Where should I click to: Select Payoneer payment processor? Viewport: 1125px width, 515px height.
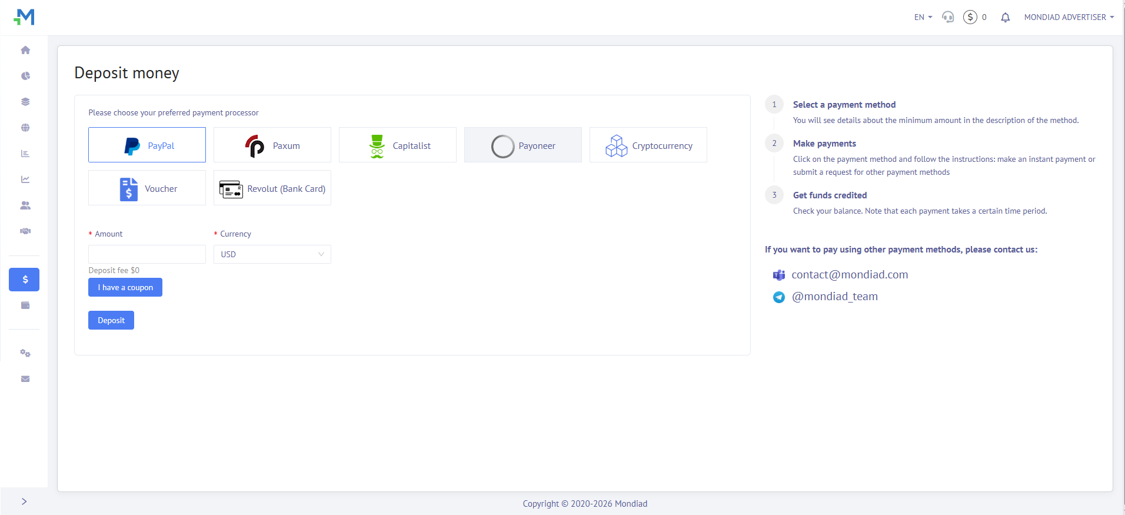tap(523, 145)
